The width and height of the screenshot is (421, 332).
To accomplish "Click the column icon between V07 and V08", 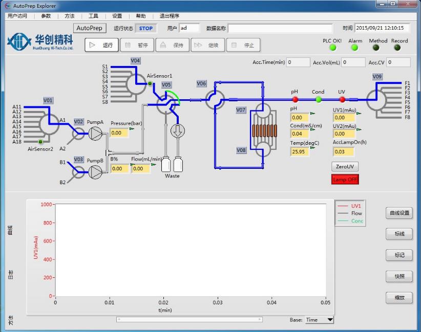I will pos(261,130).
